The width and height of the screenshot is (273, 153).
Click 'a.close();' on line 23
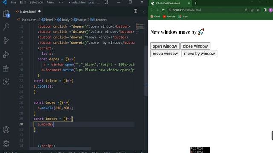pos(44,86)
